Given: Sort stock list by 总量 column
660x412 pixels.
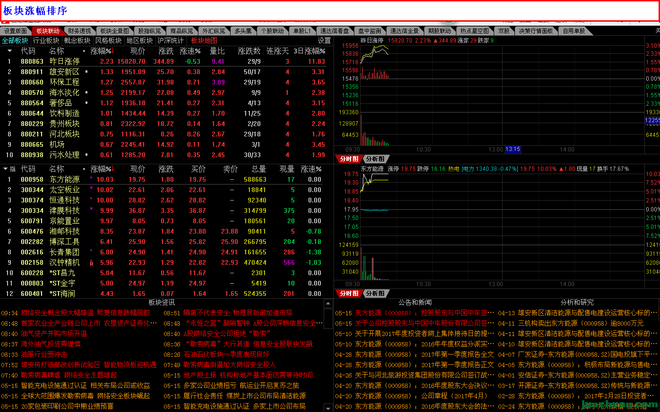Looking at the screenshot, I should (x=258, y=169).
